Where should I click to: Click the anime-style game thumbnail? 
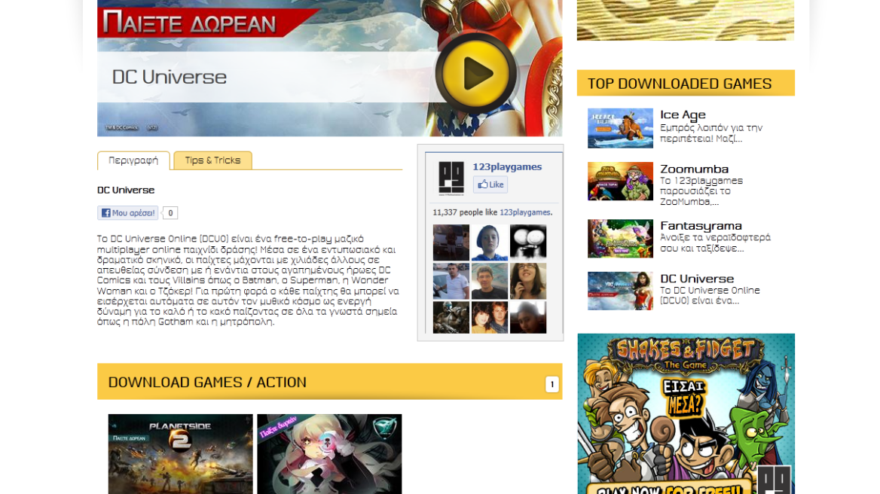(x=329, y=454)
